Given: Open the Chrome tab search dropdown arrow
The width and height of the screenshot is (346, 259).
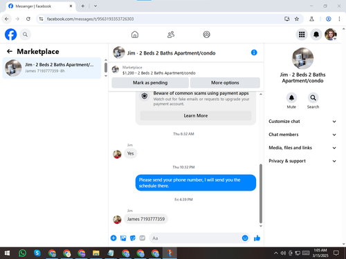Looking at the screenshot, I should [x=95, y=6].
